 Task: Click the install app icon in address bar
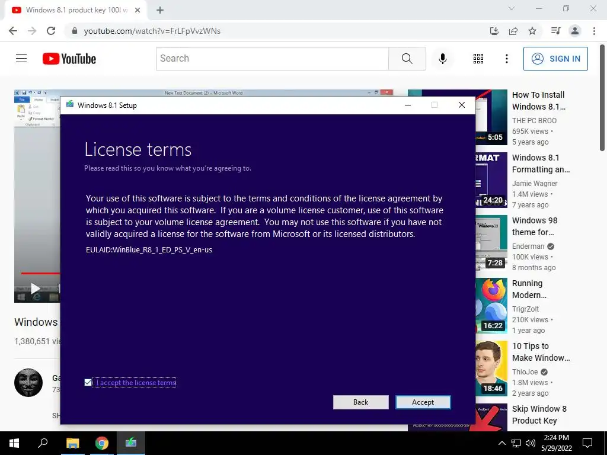coord(494,31)
